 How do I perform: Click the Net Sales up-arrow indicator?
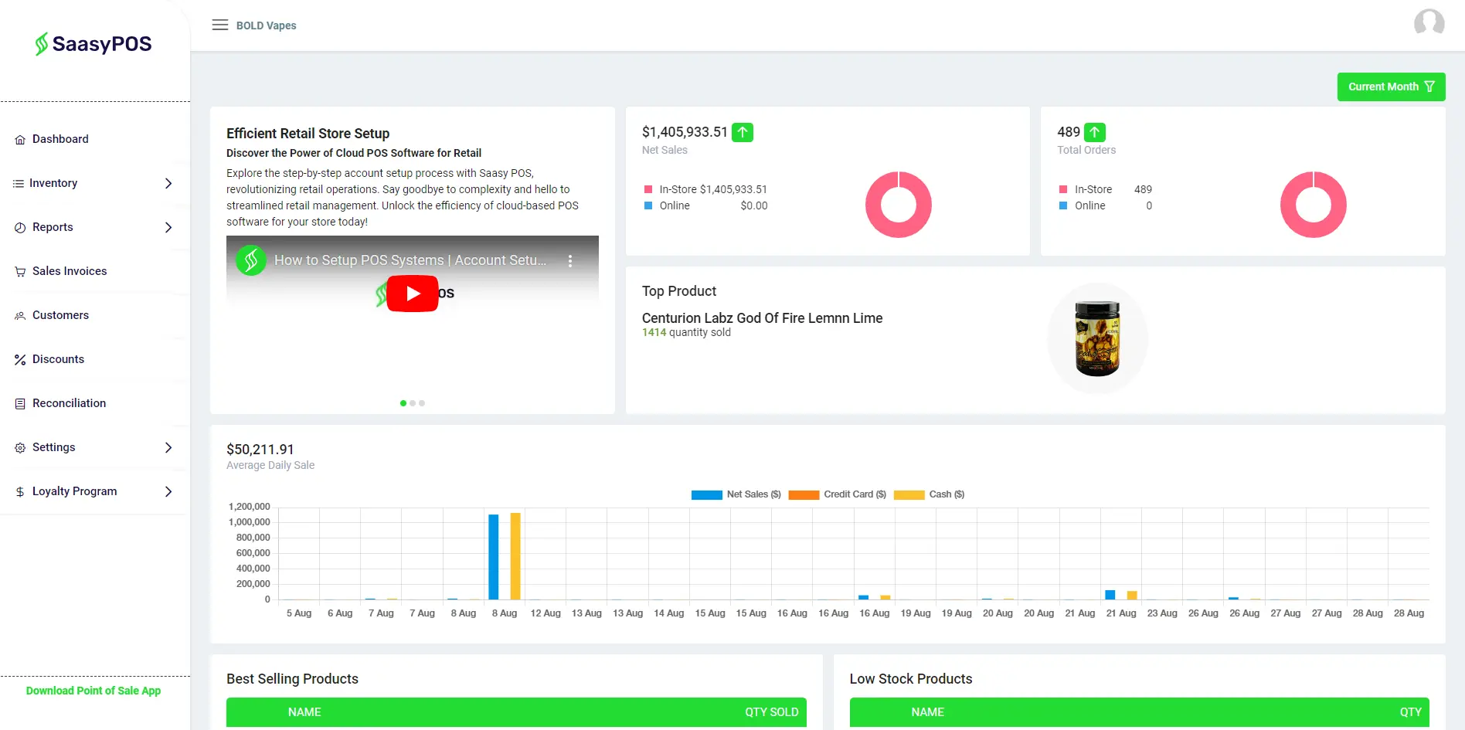click(743, 132)
